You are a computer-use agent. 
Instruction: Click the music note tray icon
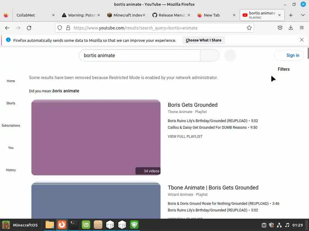tap(287, 225)
